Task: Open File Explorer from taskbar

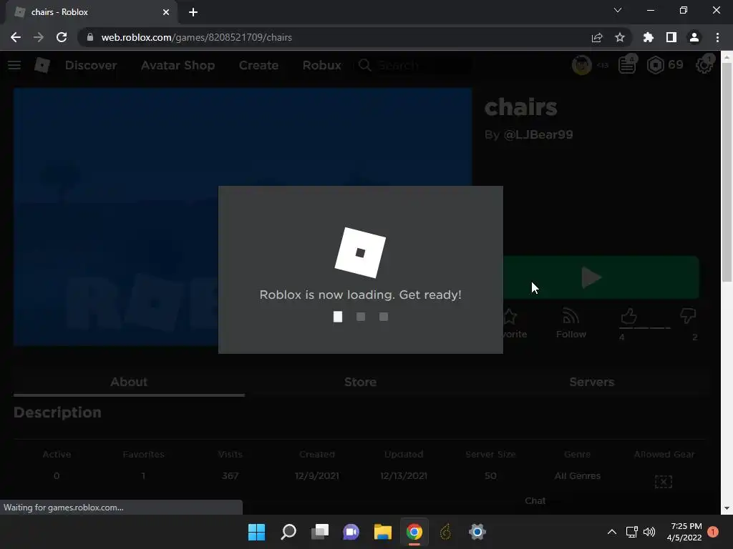Action: tap(382, 532)
